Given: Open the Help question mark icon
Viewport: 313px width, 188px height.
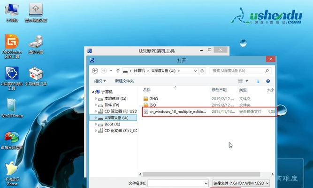Looking at the screenshot, I should click(268, 81).
